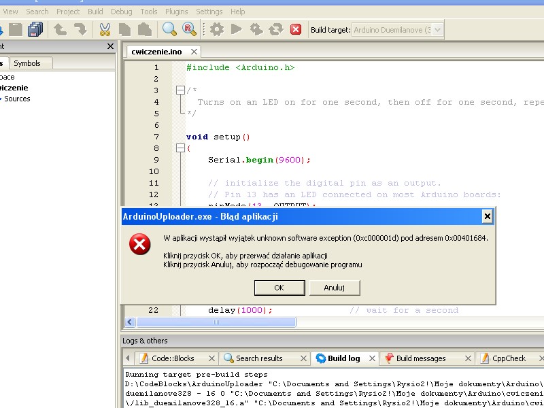The height and width of the screenshot is (408, 544).
Task: Click the Find magnifier icon
Action: (x=169, y=29)
